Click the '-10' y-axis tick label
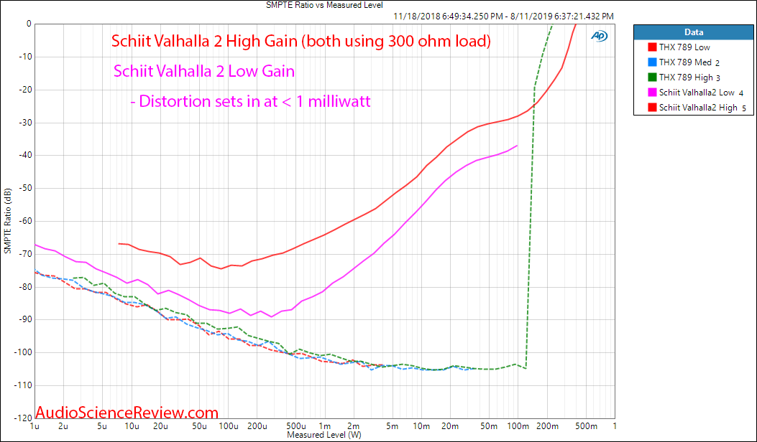The width and height of the screenshot is (757, 442). pos(24,57)
